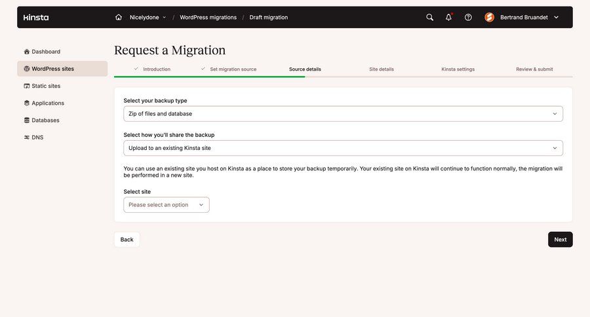Open Databases in sidebar
The height and width of the screenshot is (317, 590).
[45, 121]
